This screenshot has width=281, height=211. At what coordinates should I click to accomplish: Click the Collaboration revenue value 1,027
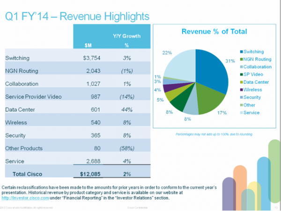click(93, 84)
